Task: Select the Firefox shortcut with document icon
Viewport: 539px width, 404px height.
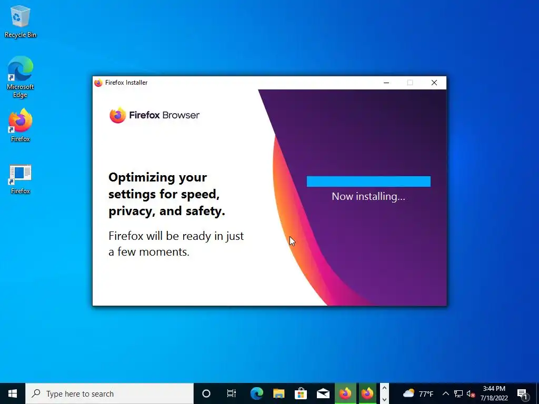Action: 21,179
